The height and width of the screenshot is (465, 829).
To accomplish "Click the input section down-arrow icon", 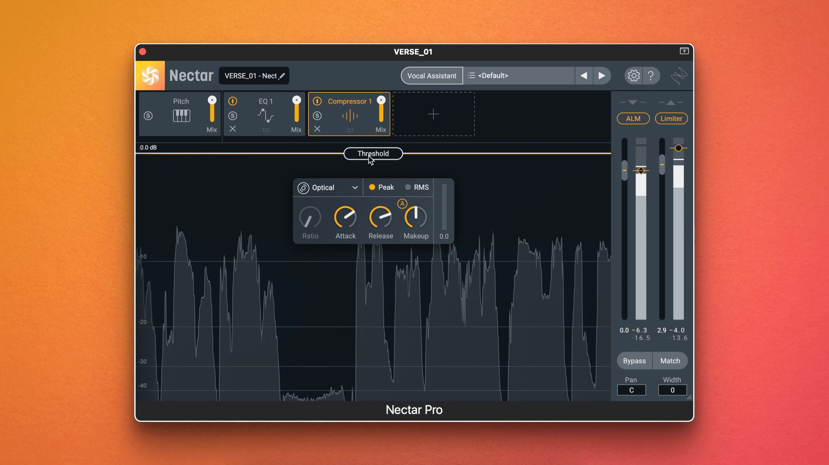I will [632, 103].
